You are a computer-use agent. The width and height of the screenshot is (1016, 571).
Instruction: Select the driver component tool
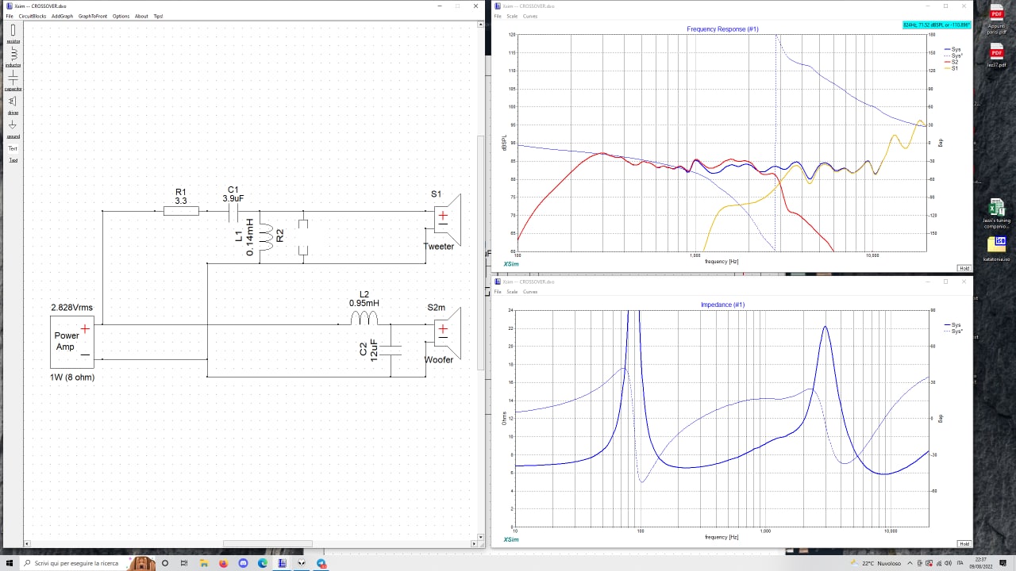click(x=13, y=104)
